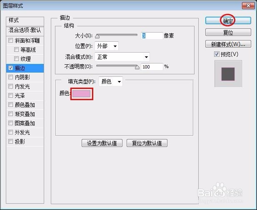The height and width of the screenshot is (210, 257).
Task: Tick the 等高线 checkbox
Action: (x=16, y=49)
